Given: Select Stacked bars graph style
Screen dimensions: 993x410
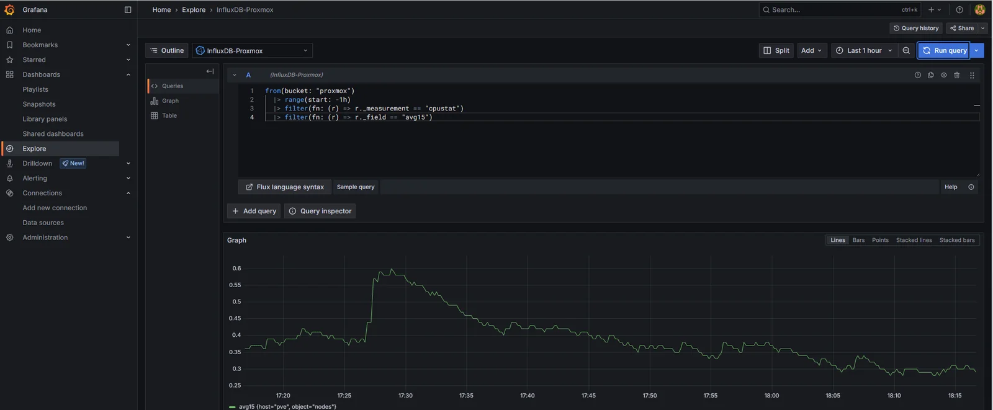Looking at the screenshot, I should pos(957,240).
